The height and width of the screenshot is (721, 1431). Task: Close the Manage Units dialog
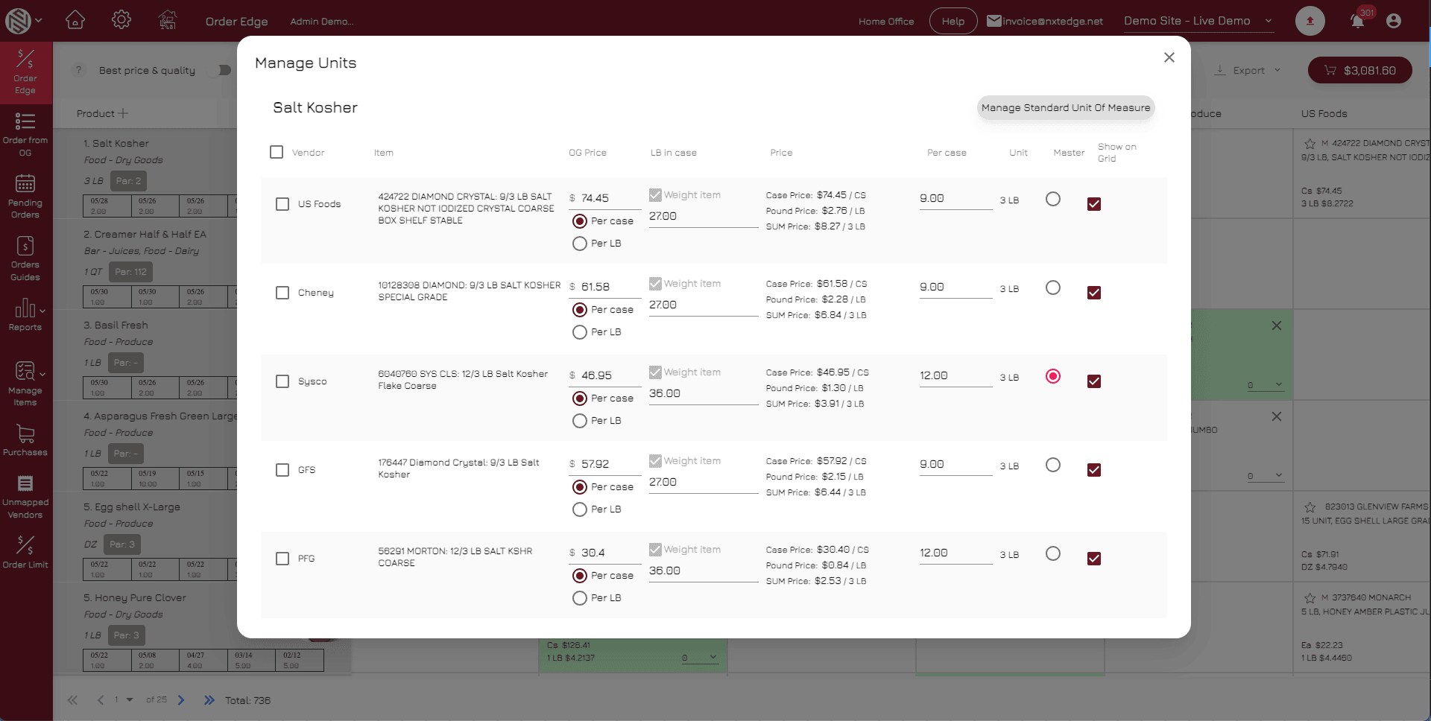(1169, 57)
